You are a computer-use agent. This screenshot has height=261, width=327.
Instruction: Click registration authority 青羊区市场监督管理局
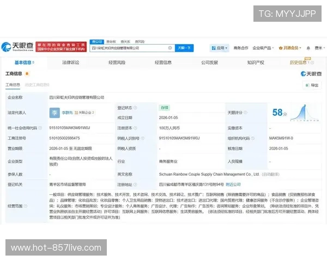click(68, 184)
